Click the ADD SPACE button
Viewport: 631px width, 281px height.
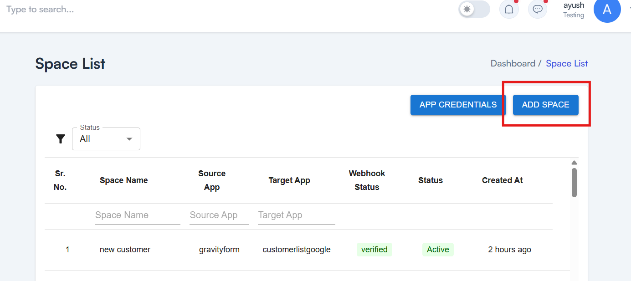(x=546, y=105)
